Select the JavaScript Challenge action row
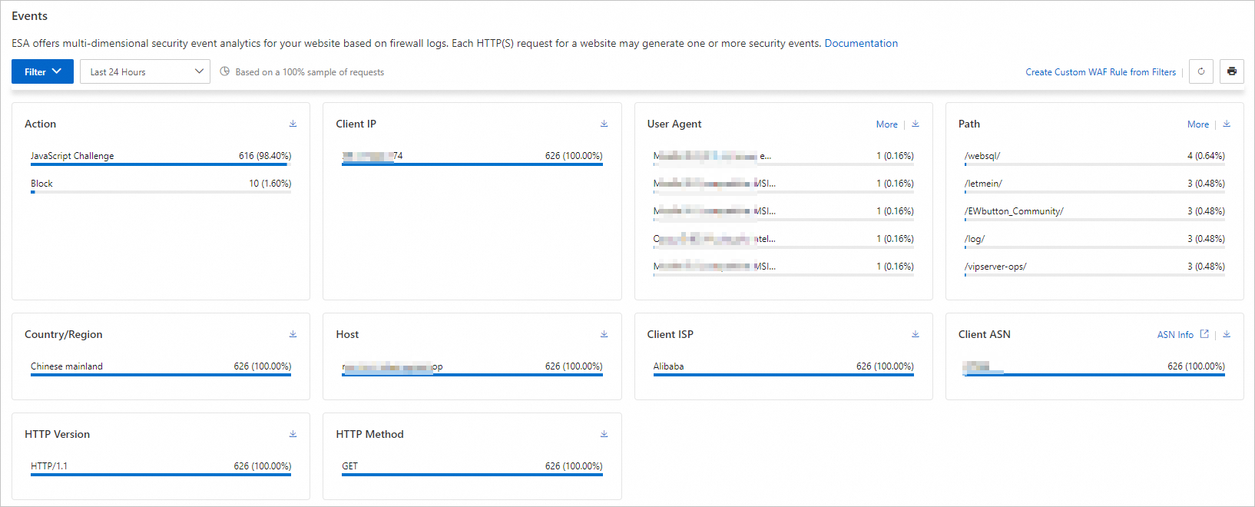Screen dimensions: 1255x507 72,156
